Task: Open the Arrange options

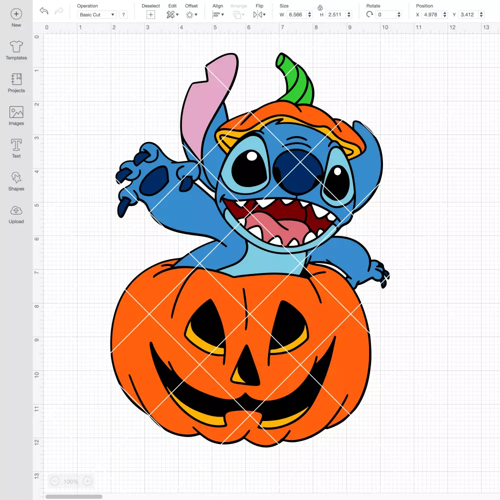Action: (239, 14)
